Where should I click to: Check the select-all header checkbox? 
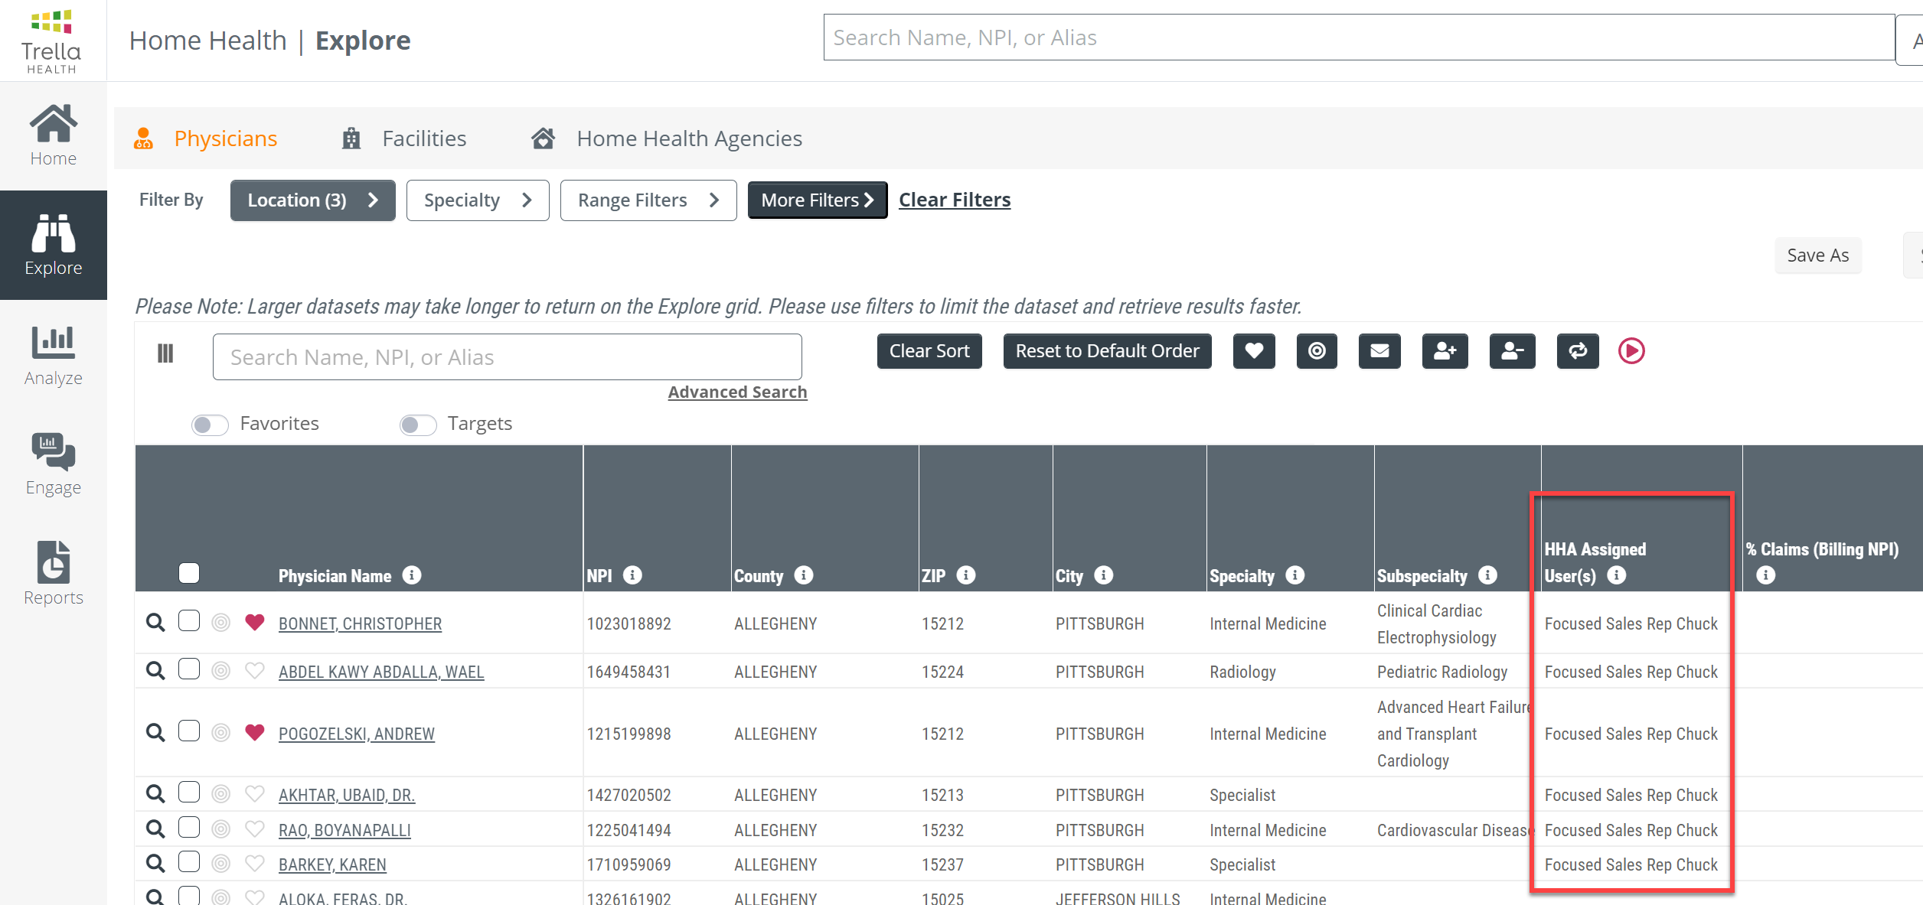pyautogui.click(x=189, y=573)
